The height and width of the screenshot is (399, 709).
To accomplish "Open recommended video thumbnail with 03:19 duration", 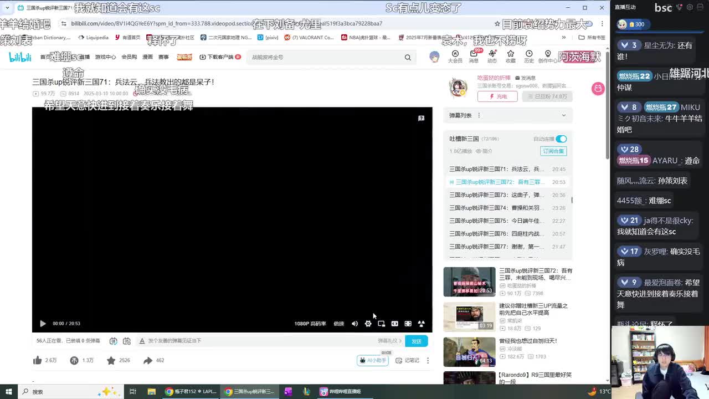I will pos(469,316).
